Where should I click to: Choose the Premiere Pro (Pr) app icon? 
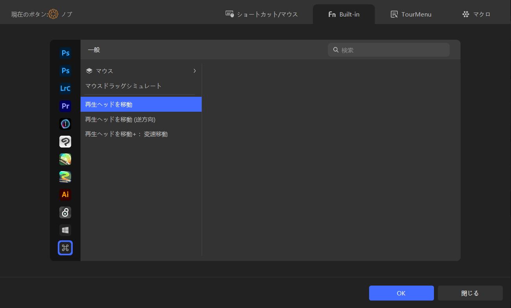65,106
